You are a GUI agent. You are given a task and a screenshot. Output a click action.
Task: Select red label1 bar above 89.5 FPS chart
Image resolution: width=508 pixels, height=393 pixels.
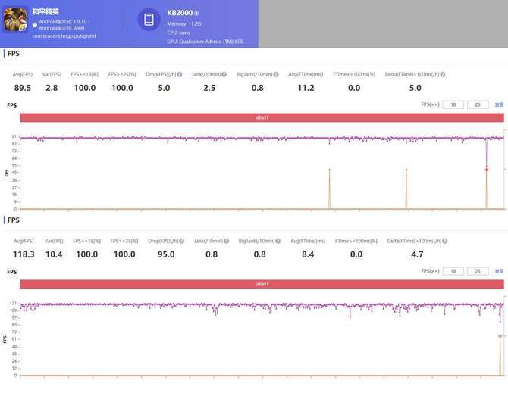pyautogui.click(x=262, y=117)
